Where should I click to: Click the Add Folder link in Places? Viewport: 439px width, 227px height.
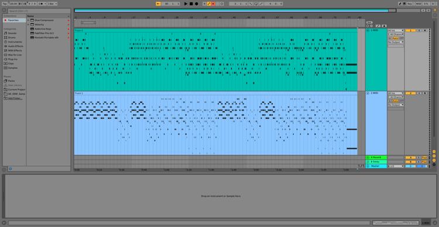coord(15,98)
